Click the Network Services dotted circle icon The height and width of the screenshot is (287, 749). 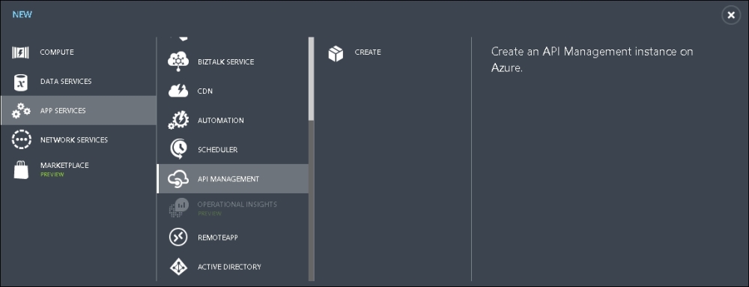[x=21, y=140]
